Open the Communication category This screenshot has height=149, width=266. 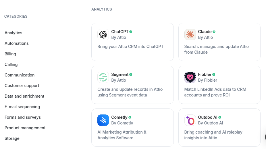pyautogui.click(x=20, y=75)
